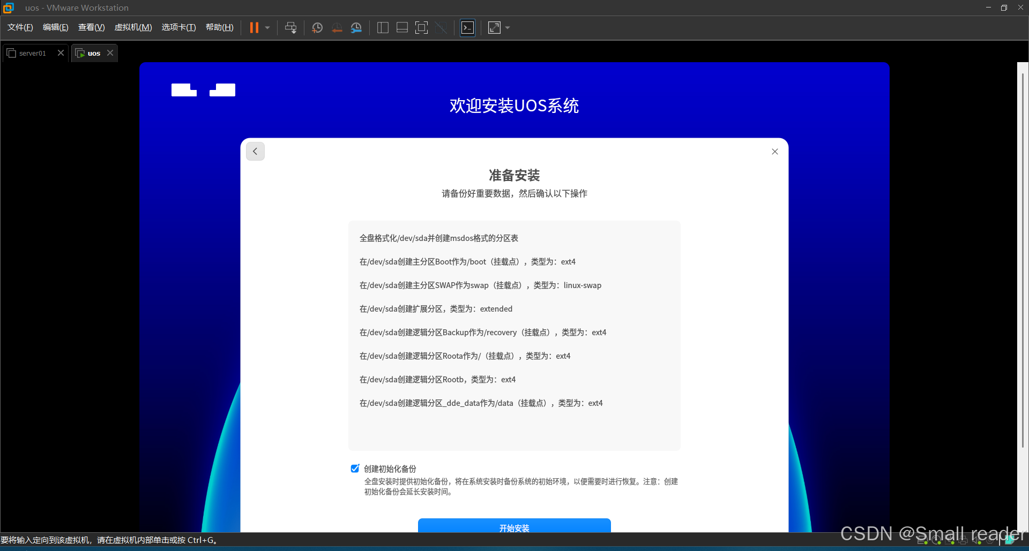Click the 开始安装 button
The height and width of the screenshot is (551, 1029).
[x=514, y=526]
